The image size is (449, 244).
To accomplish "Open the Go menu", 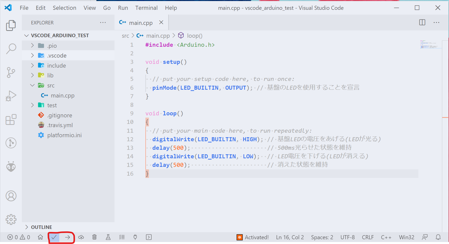I will pyautogui.click(x=107, y=8).
